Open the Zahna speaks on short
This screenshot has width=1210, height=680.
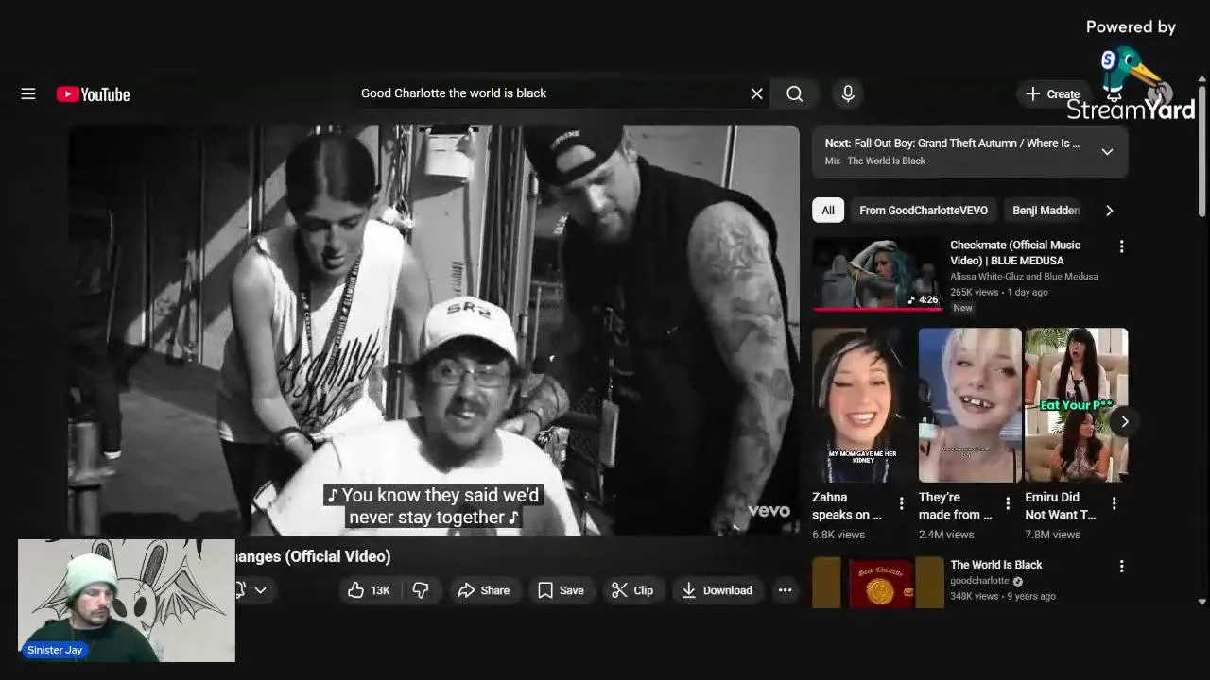(x=863, y=405)
